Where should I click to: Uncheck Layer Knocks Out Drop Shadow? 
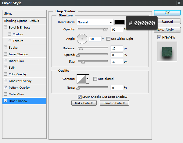pos(80,97)
